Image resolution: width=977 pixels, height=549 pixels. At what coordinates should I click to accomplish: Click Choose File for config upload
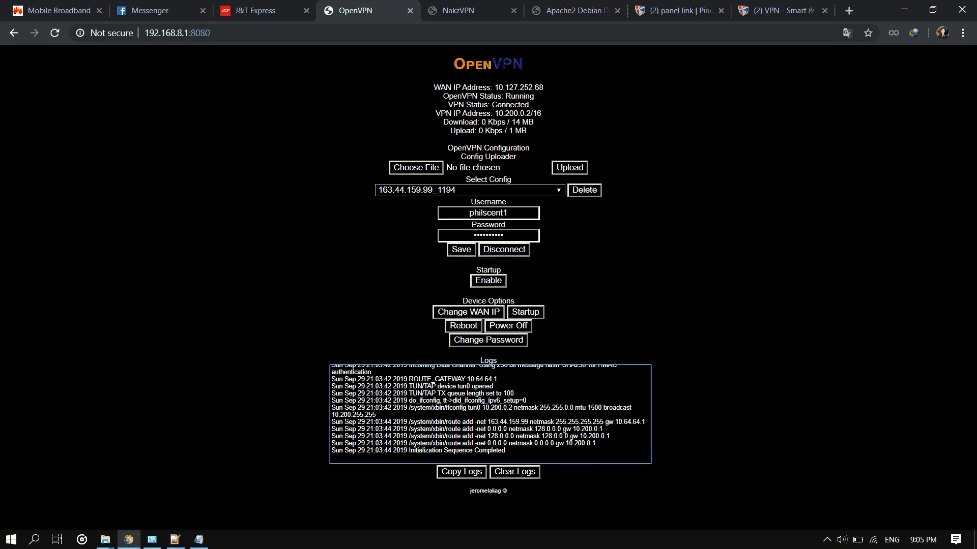point(416,168)
